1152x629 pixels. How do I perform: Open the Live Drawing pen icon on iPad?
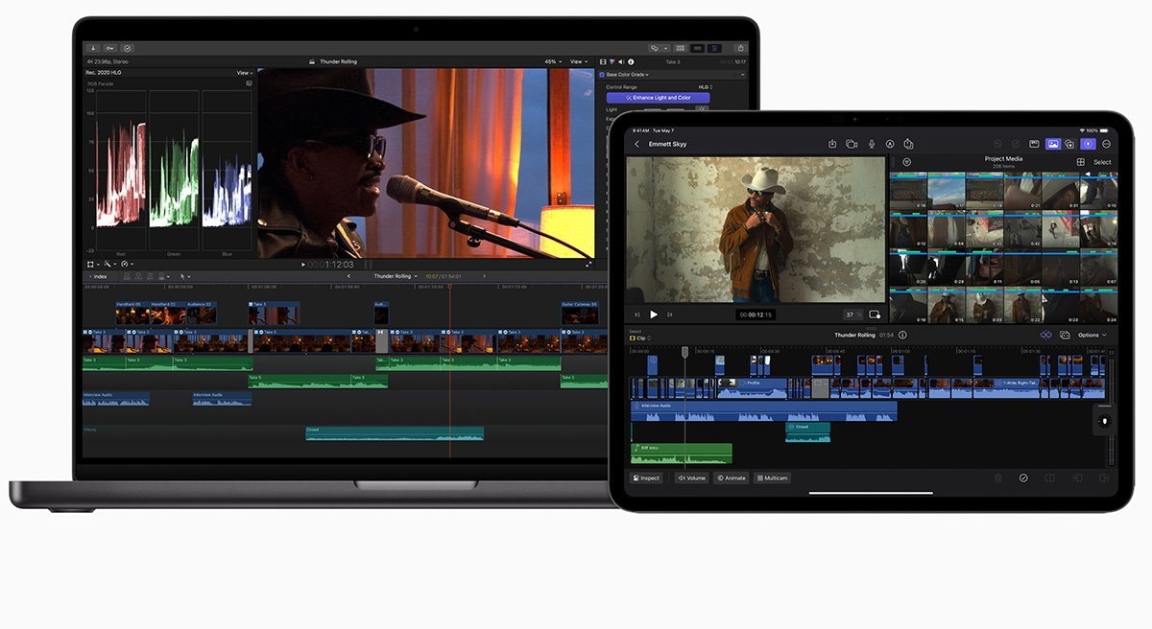point(890,144)
